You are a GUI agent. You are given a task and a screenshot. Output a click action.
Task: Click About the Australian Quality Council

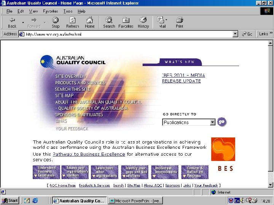98,102
